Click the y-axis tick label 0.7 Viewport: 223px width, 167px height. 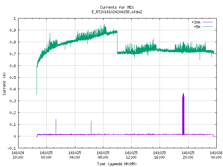pyautogui.click(x=13, y=54)
